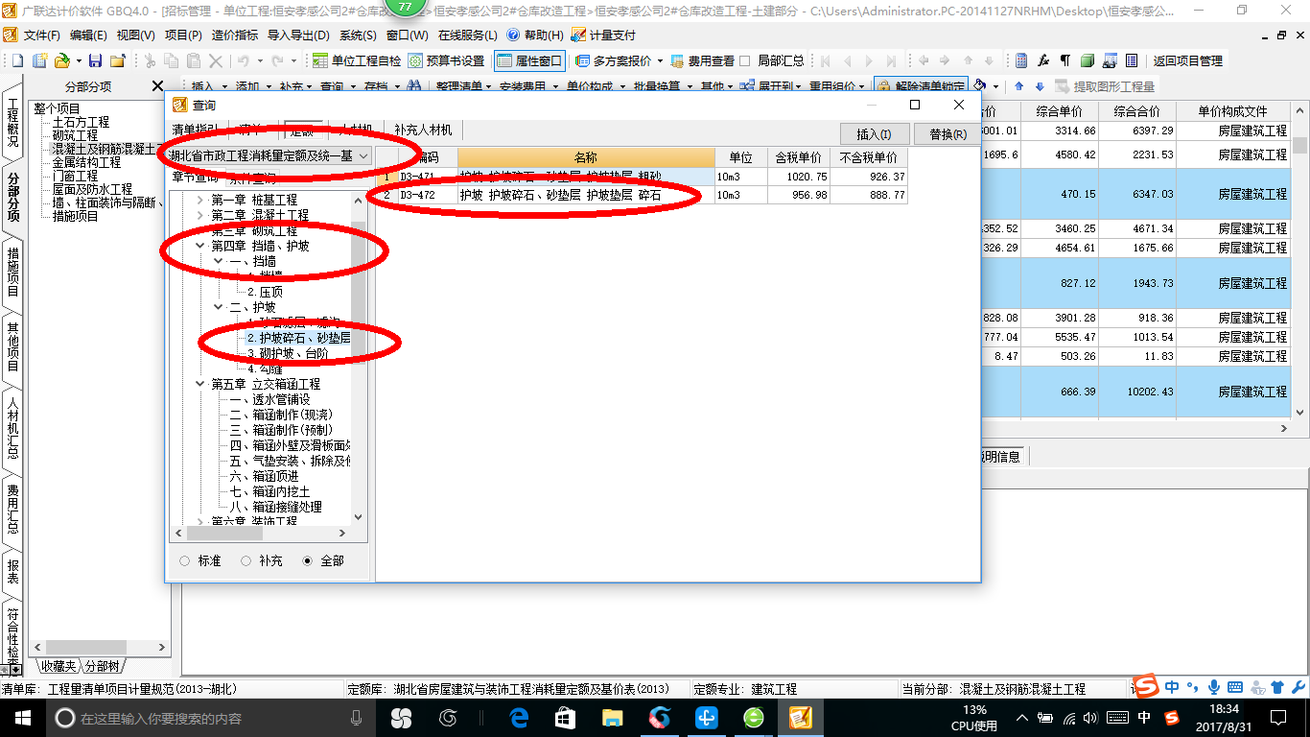Collapse 第五章 立交箱涵工程 node
The image size is (1310, 737).
[x=200, y=384]
